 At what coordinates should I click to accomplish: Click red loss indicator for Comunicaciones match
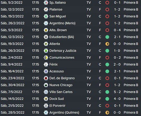[107, 58]
